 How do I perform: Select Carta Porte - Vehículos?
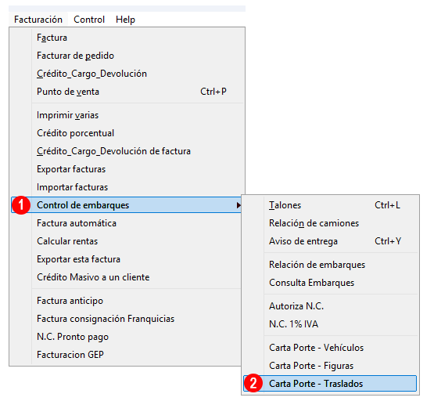[x=330, y=348]
